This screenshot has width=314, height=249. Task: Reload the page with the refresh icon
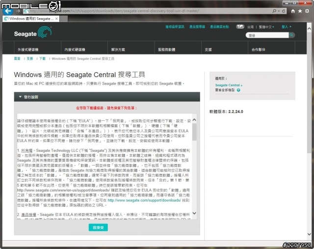point(284,11)
